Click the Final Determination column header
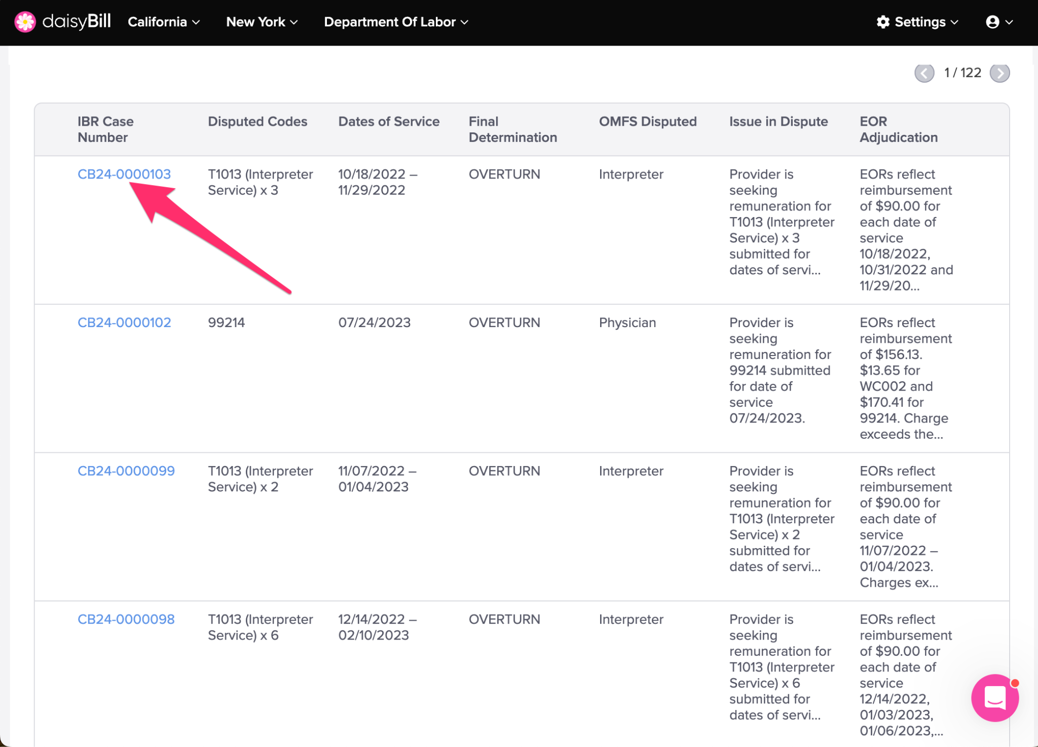 (x=513, y=129)
